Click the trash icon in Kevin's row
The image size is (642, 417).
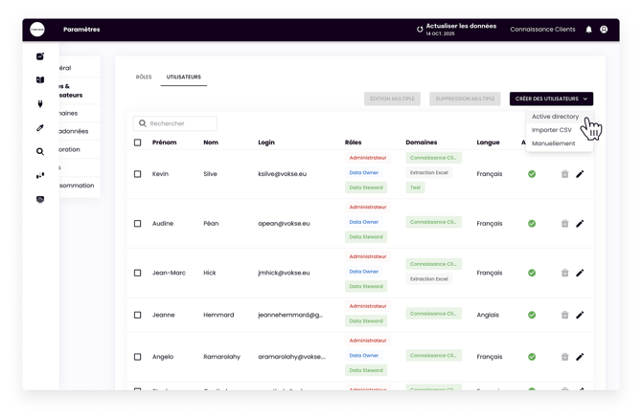click(x=564, y=174)
